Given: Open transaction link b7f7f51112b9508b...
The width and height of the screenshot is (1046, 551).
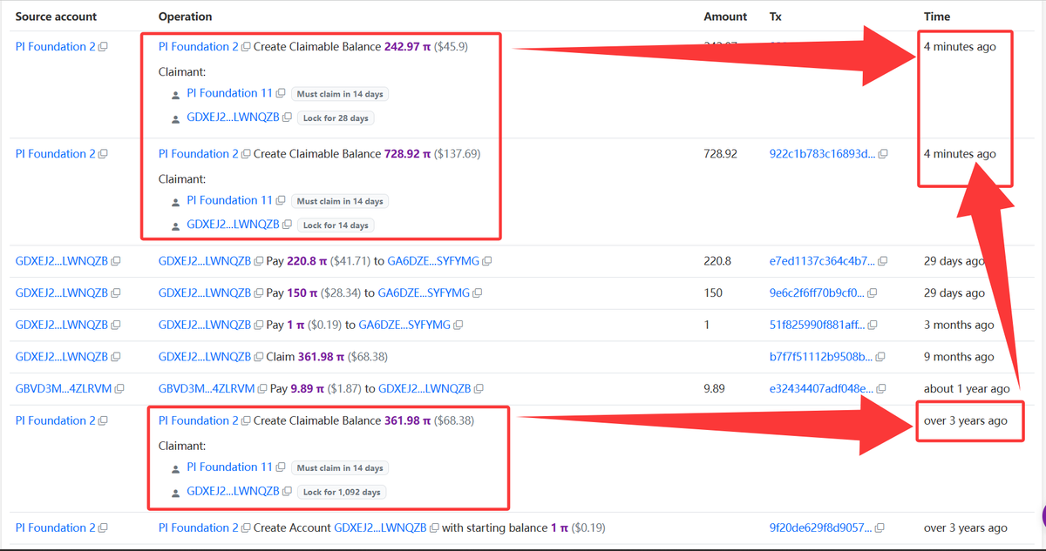Looking at the screenshot, I should click(820, 357).
